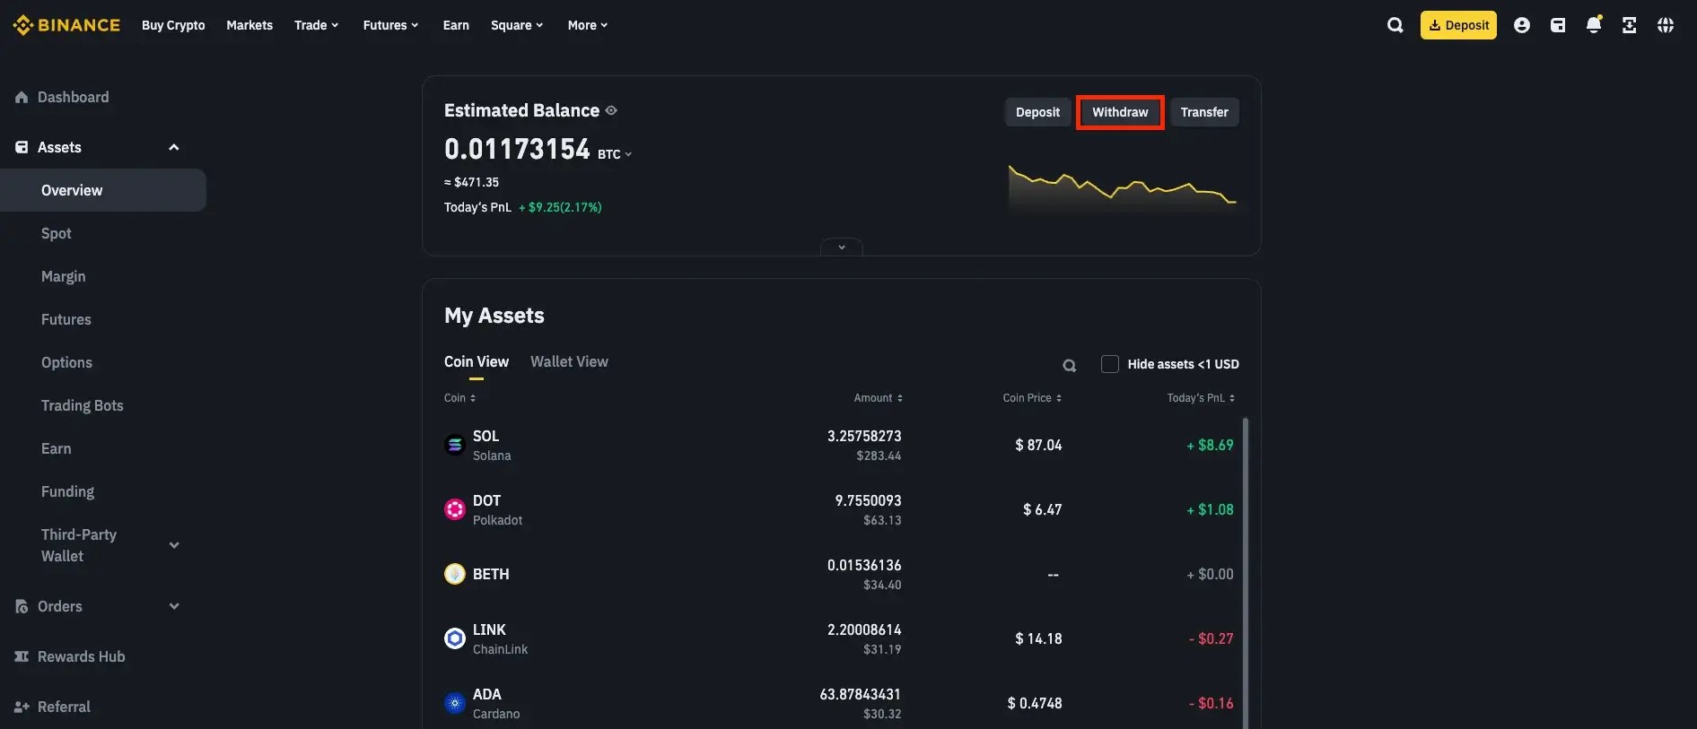Open Buy Crypto in top navigation

pos(173,25)
